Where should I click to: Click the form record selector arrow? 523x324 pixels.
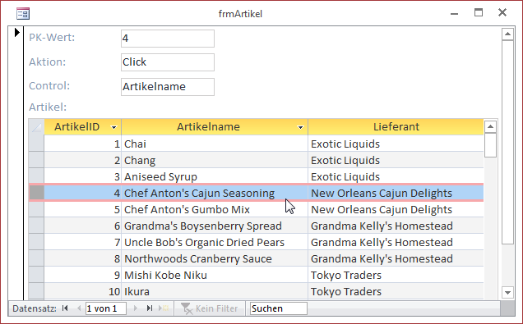(x=16, y=32)
